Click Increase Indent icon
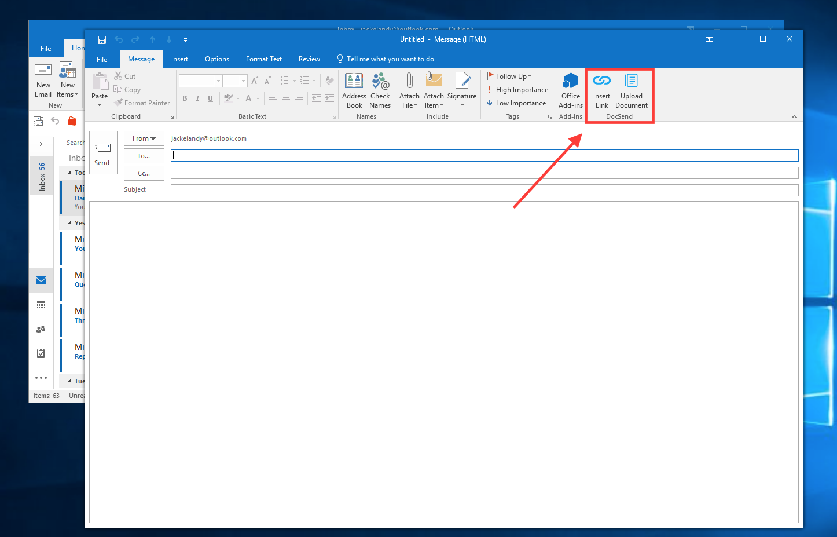837x537 pixels. [329, 98]
